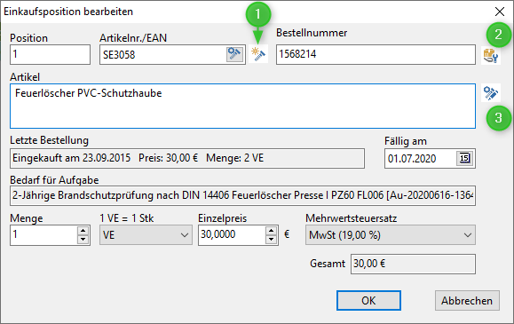
Task: Open supplier order number icon beside Bestellnummer
Action: (491, 55)
